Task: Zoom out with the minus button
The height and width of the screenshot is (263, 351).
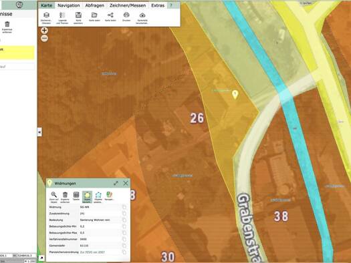Action: [x=45, y=39]
